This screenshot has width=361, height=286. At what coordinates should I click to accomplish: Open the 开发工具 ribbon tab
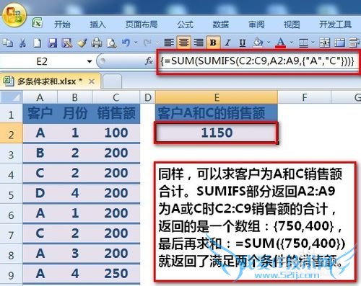(336, 24)
